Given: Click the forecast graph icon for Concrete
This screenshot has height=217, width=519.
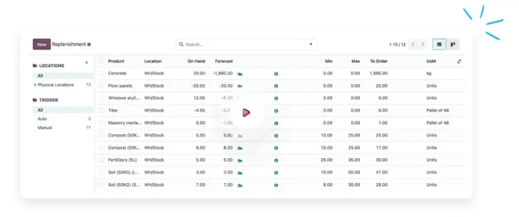Looking at the screenshot, I should coord(240,73).
